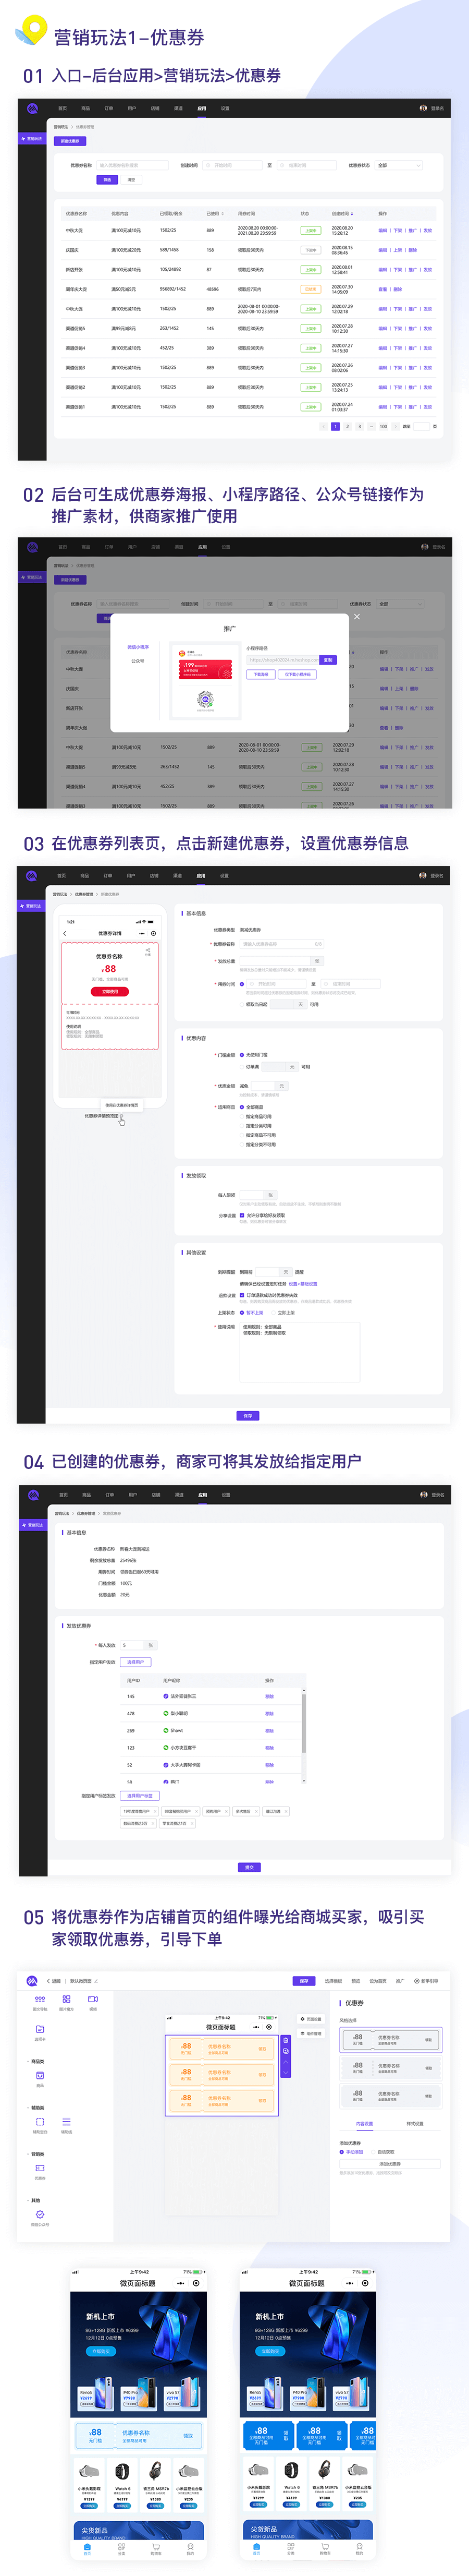This screenshot has height=2576, width=469.
Task: Choose the first coupon style thumbnail in the builder panel
Action: tap(390, 2040)
